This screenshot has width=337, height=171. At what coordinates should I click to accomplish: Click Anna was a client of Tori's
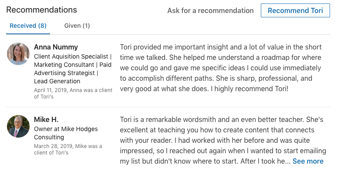(x=73, y=93)
